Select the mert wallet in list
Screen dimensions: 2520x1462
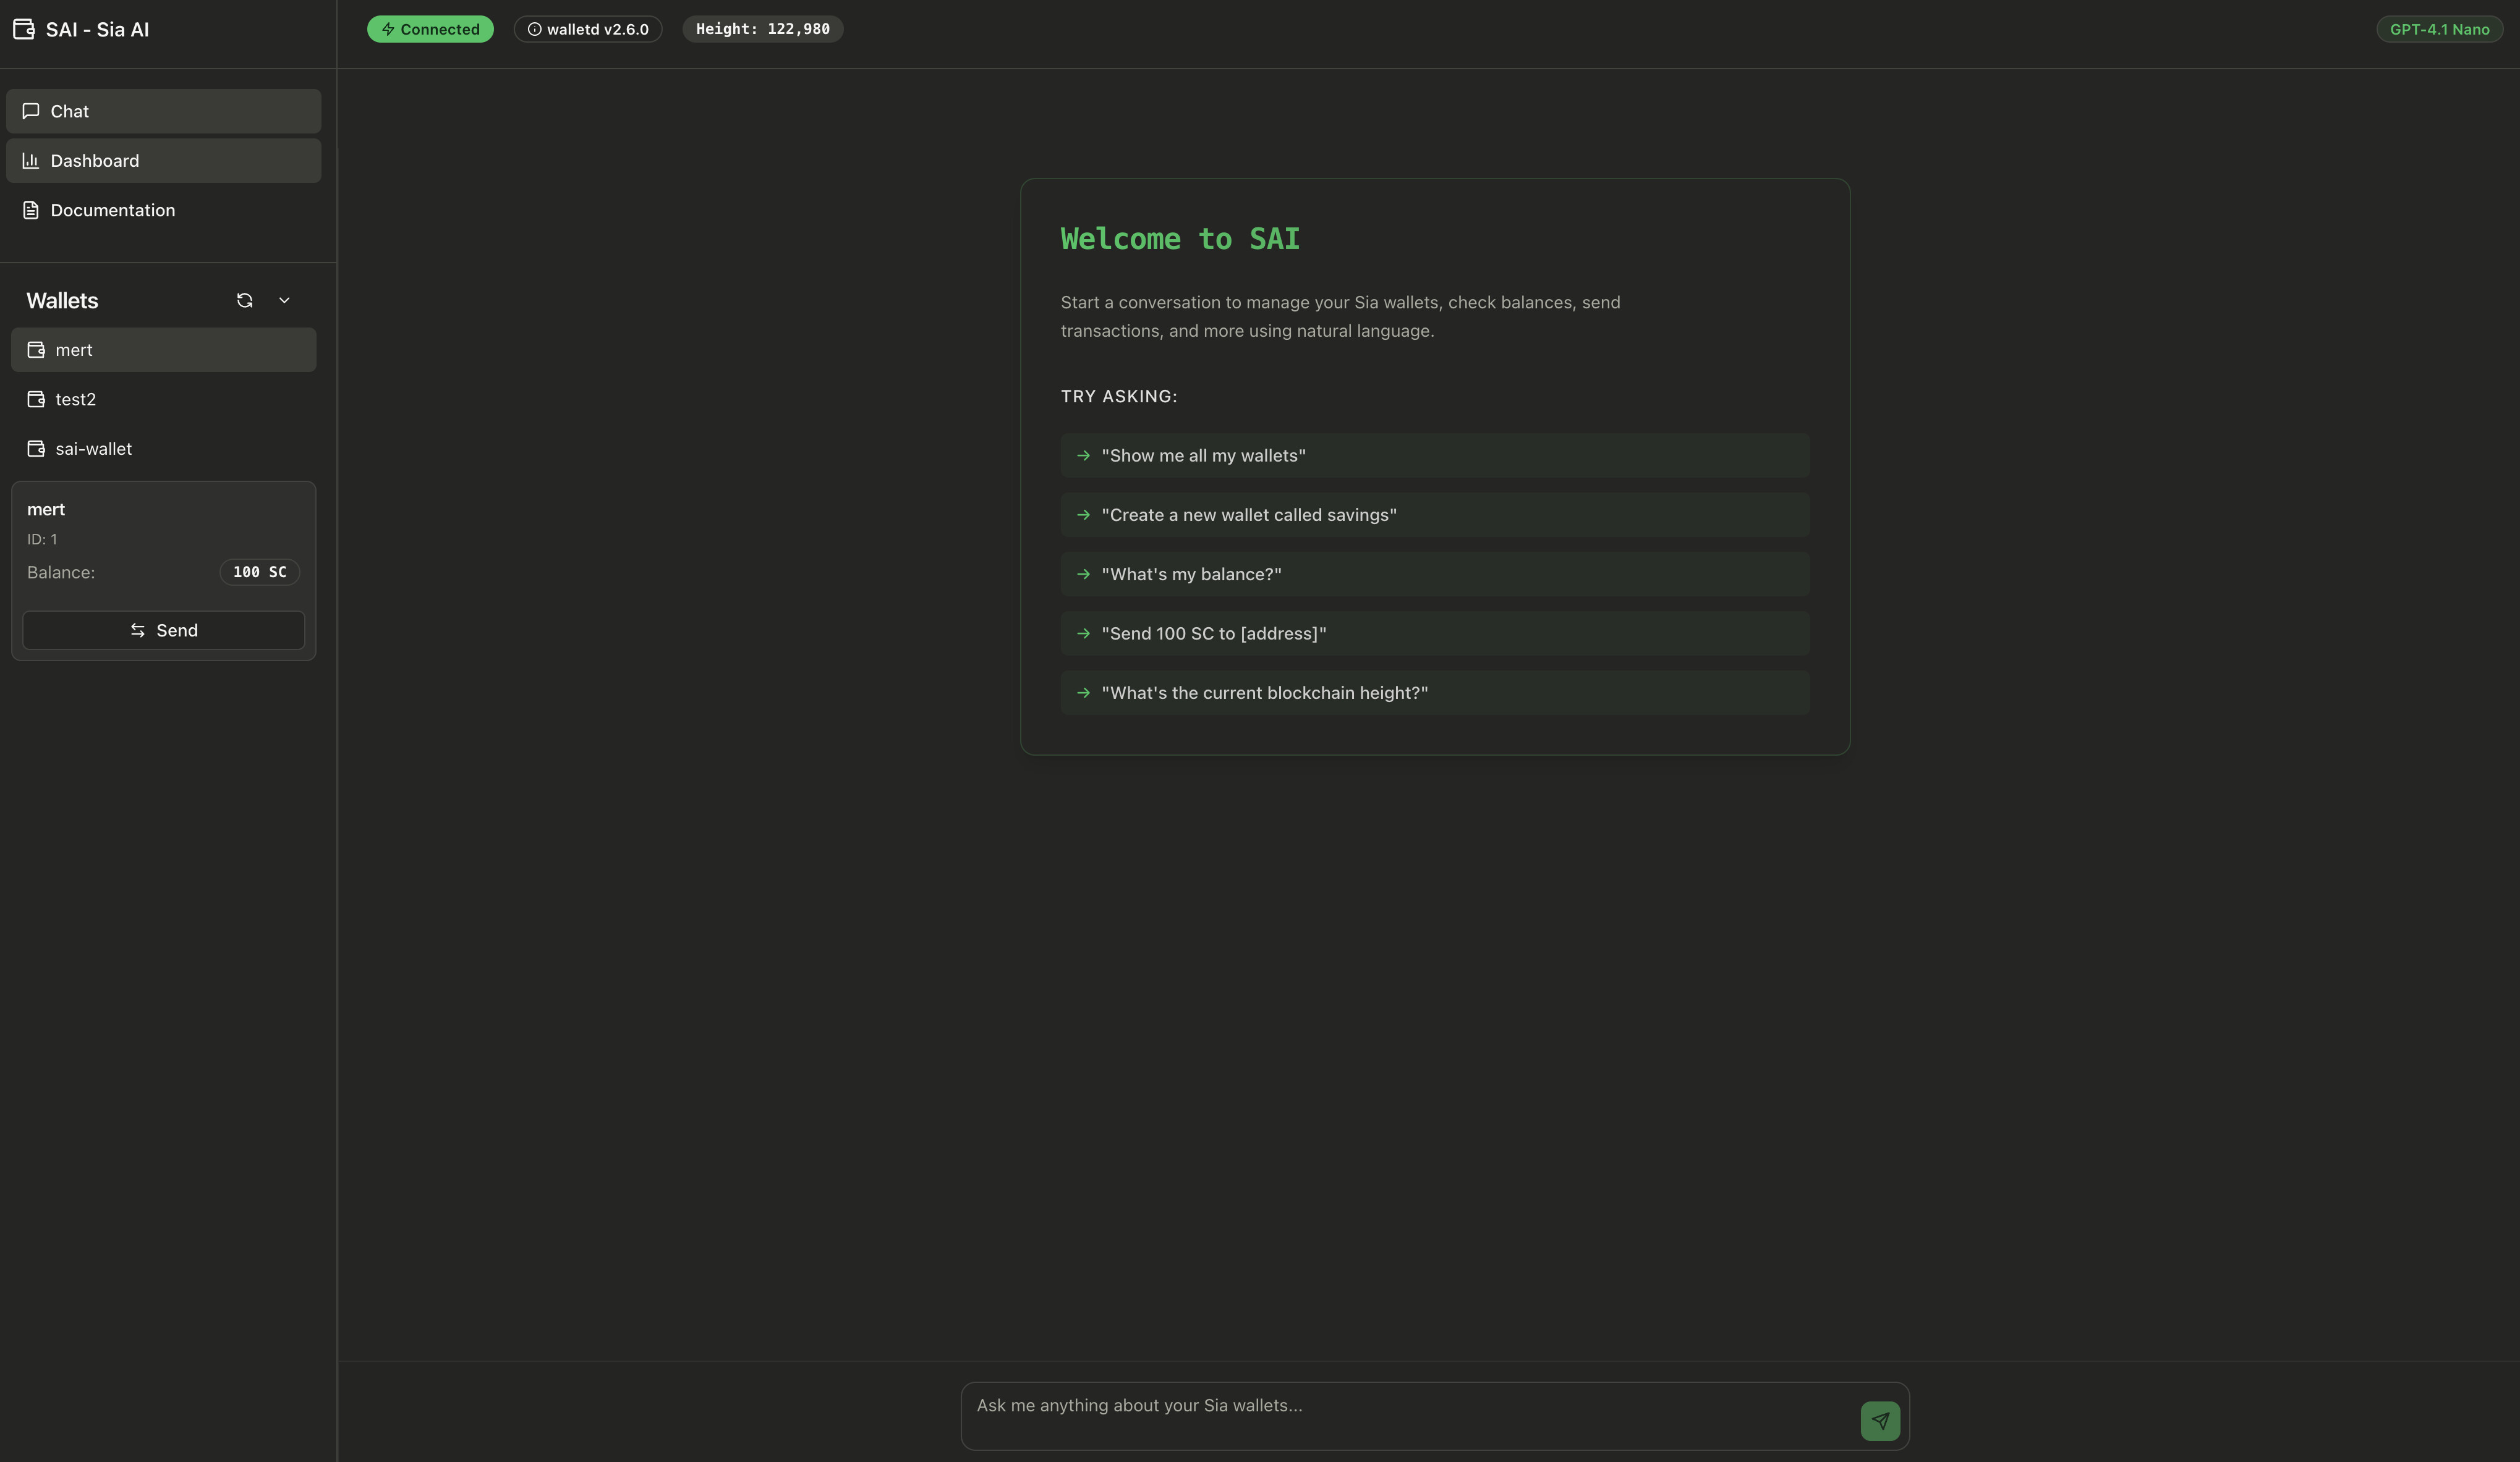(x=164, y=350)
